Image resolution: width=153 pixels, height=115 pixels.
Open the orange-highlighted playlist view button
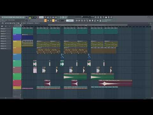click(45, 20)
